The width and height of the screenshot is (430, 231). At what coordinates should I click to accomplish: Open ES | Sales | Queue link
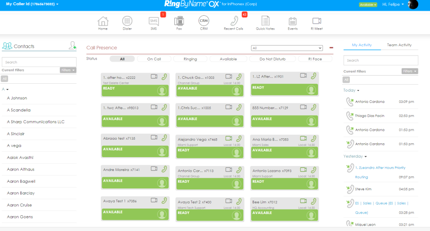[382, 208]
